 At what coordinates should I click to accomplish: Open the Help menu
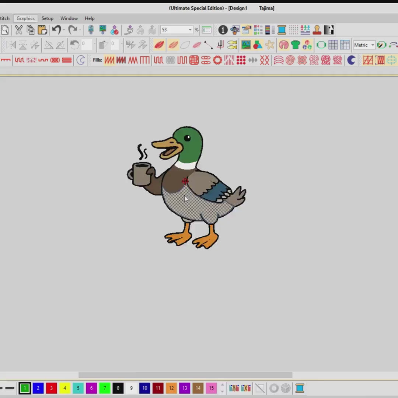(90, 18)
